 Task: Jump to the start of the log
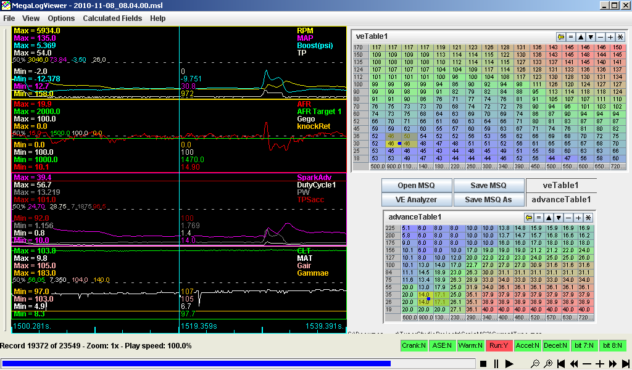coord(561,364)
